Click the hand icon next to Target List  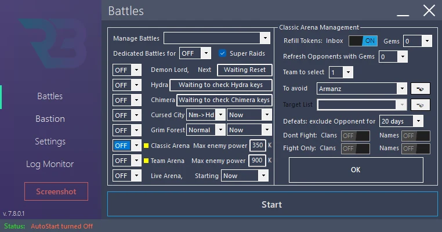[421, 105]
